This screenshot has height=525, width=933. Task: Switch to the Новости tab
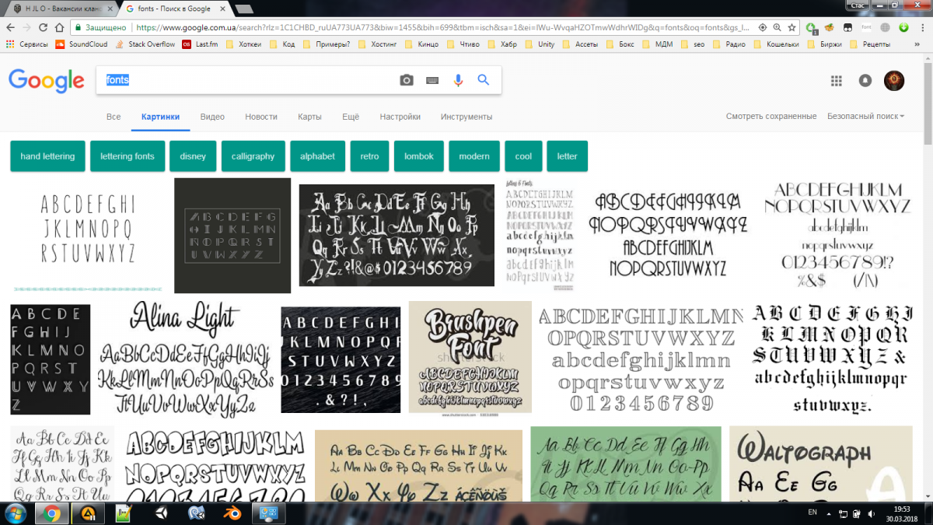click(x=260, y=117)
